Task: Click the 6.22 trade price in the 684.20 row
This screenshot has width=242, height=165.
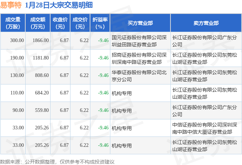Action: 84,93
